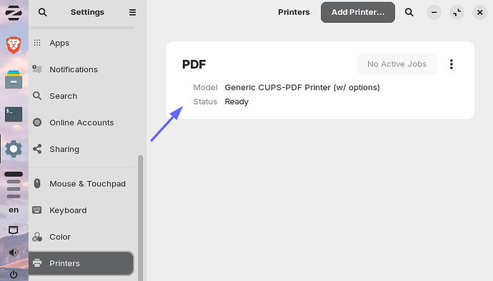The width and height of the screenshot is (493, 281).
Task: Click the volume speaker icon in panel
Action: point(13,252)
